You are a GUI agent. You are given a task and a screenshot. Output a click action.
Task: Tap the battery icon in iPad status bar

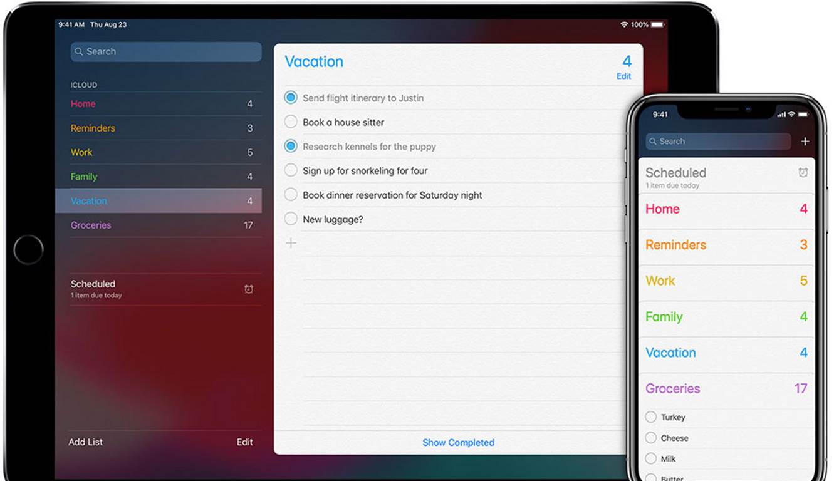pos(657,24)
